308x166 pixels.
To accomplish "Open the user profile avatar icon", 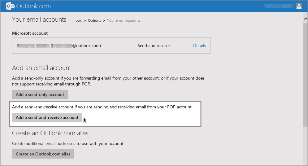I will pyautogui.click(x=299, y=6).
